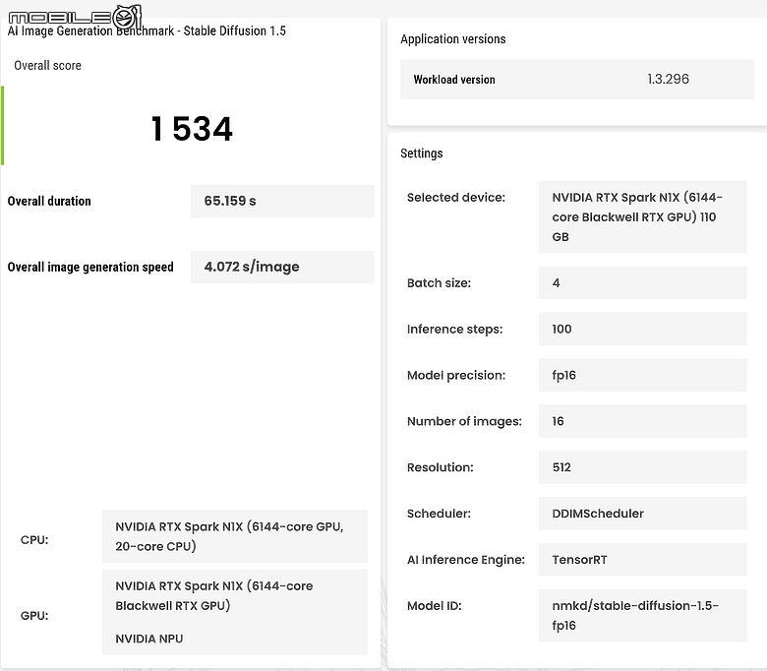Click the CPU info box

tap(235, 536)
